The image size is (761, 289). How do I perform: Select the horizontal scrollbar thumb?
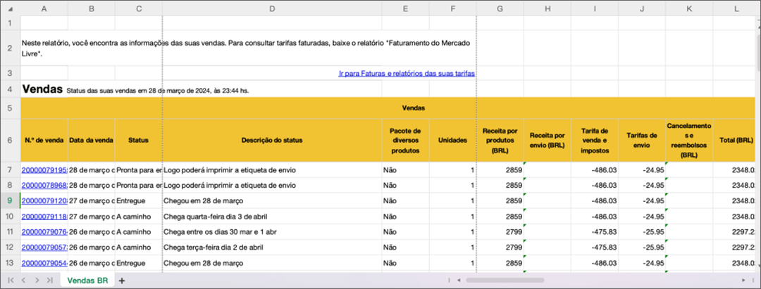point(505,281)
